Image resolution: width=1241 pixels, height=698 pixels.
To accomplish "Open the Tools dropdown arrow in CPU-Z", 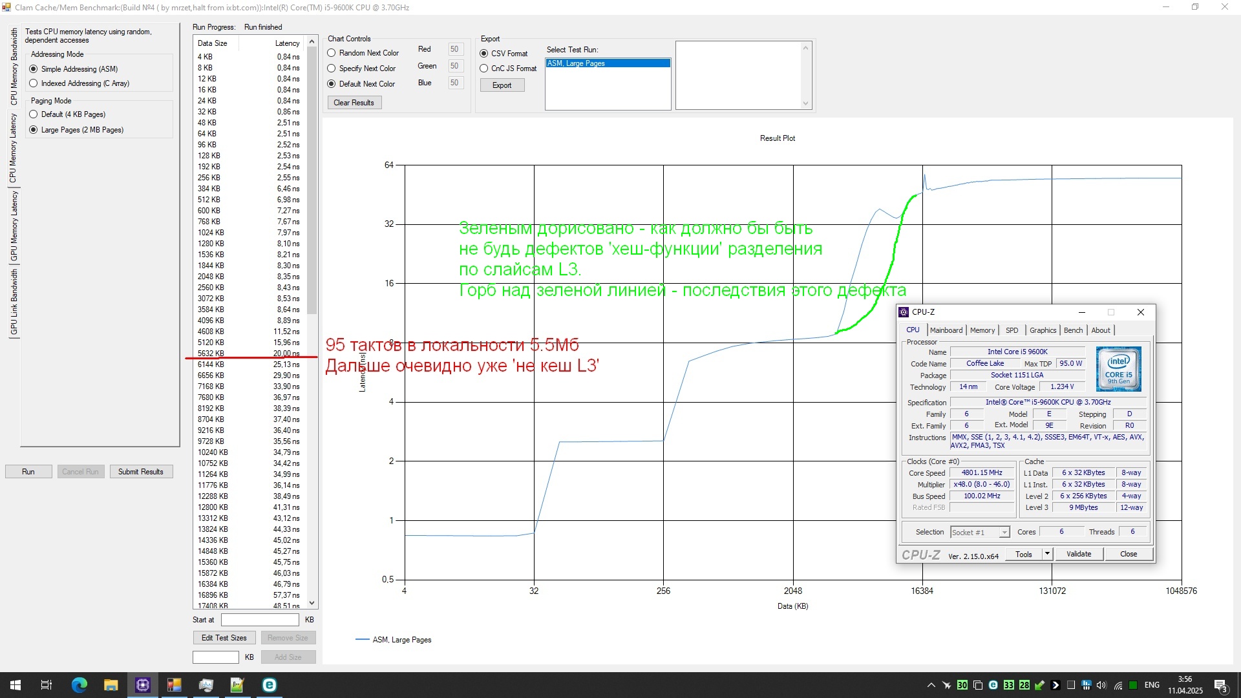I will (1047, 554).
